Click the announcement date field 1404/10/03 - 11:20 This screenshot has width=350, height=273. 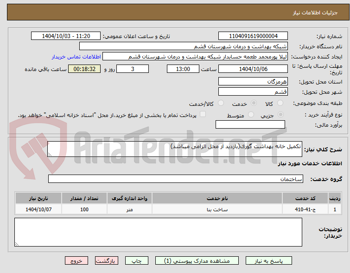(66, 36)
